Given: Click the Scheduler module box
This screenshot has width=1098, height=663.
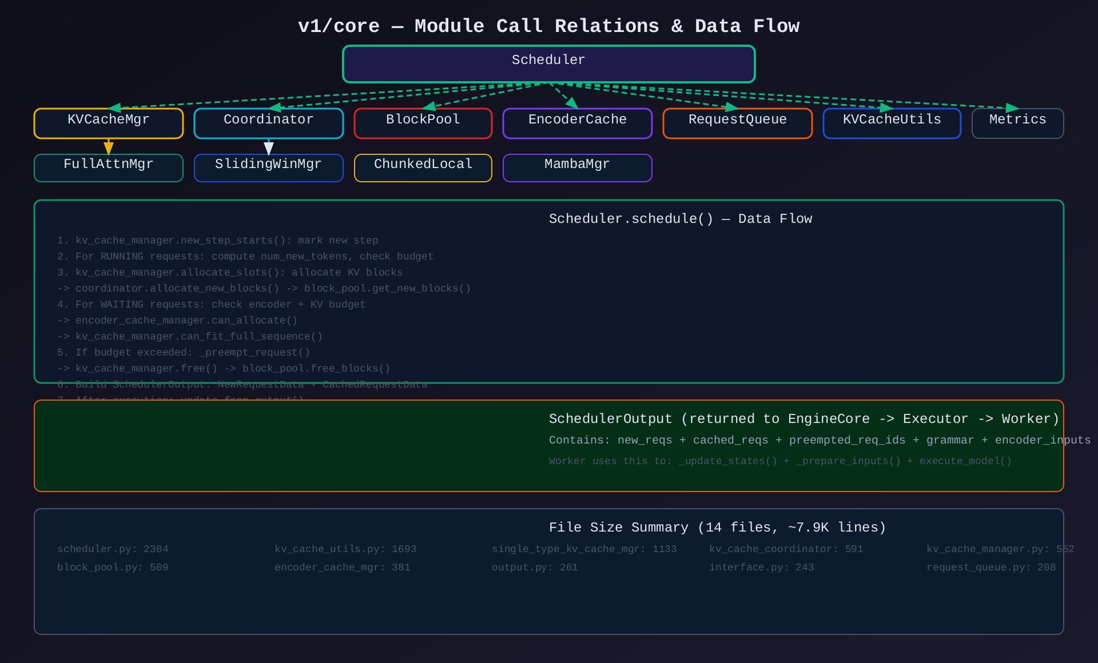Looking at the screenshot, I should 548,64.
